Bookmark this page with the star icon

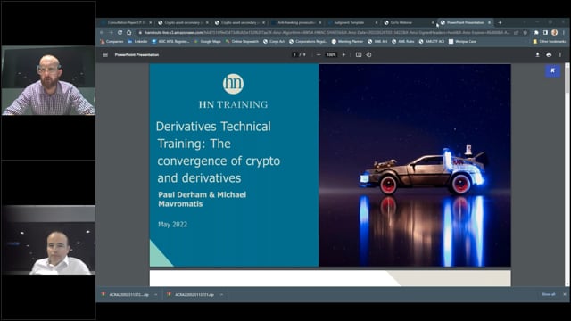click(x=525, y=32)
